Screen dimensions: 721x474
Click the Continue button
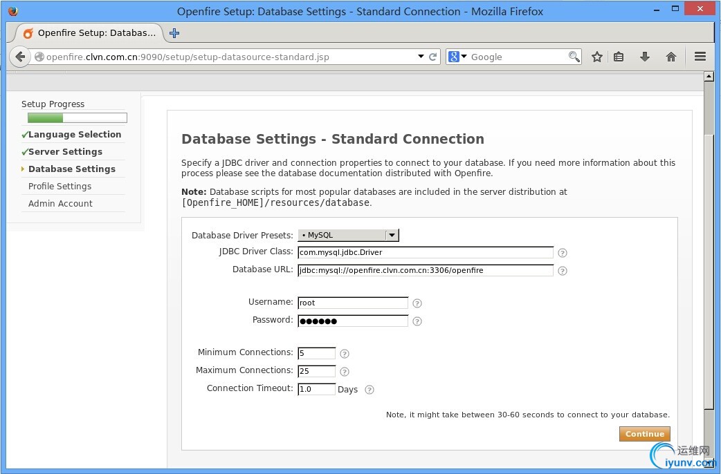[645, 434]
